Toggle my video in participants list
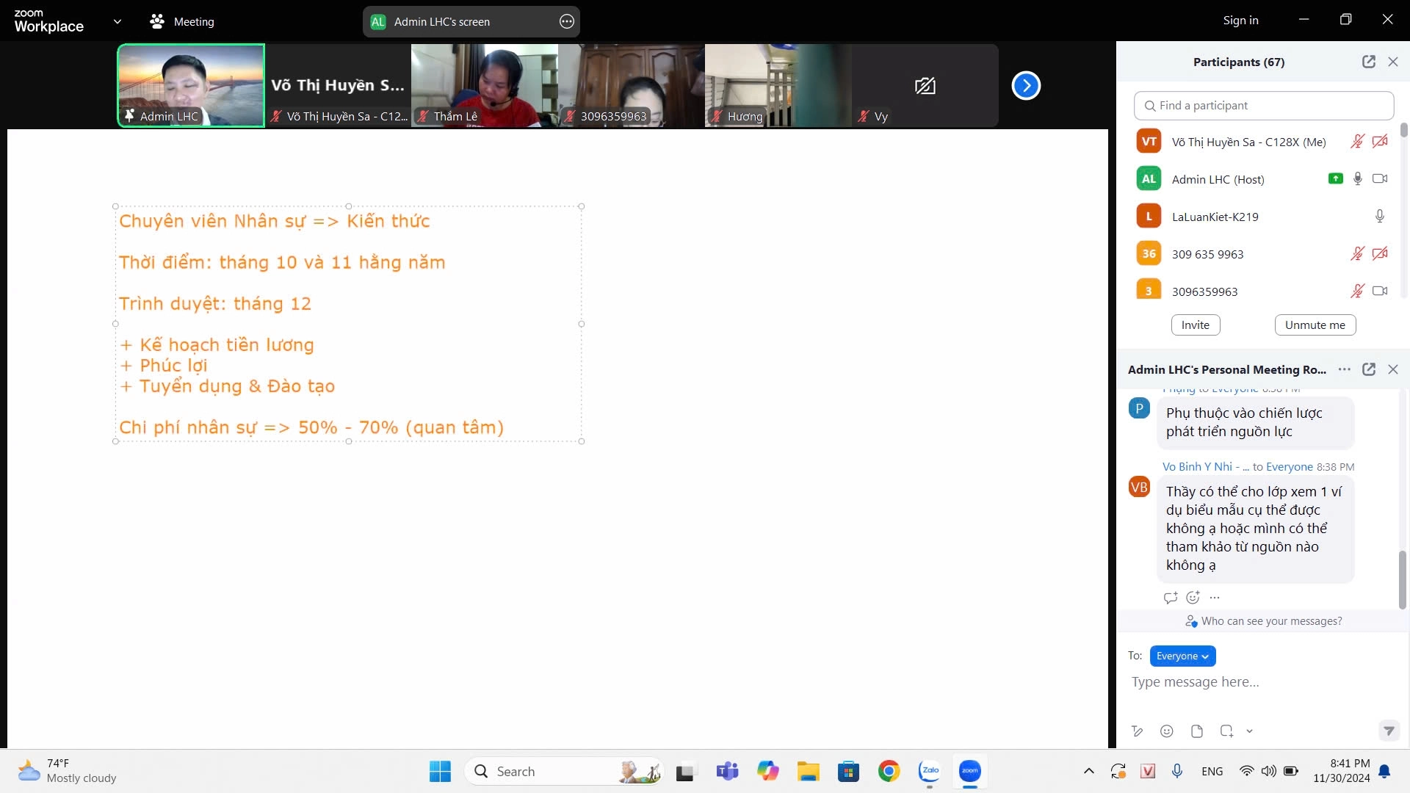This screenshot has width=1410, height=793. [x=1380, y=142]
